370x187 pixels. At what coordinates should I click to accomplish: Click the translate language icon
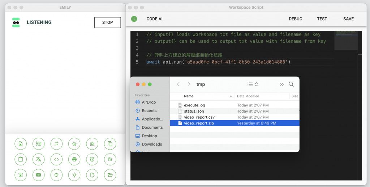38,159
